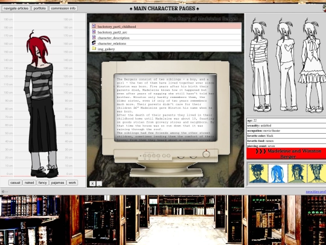Click the document icon beside character_description
Image resolution: width=326 pixels, height=245 pixels.
[94, 38]
